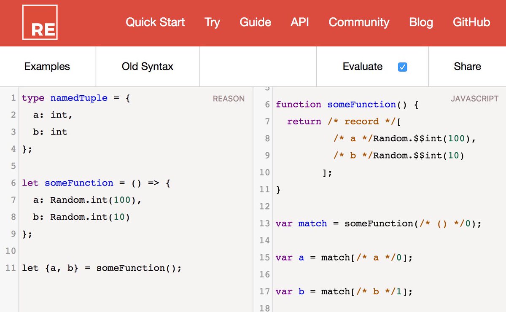Open the API documentation link
Image resolution: width=506 pixels, height=312 pixels.
tap(300, 22)
